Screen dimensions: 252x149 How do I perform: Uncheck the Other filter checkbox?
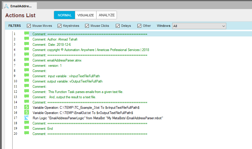tap(139, 26)
